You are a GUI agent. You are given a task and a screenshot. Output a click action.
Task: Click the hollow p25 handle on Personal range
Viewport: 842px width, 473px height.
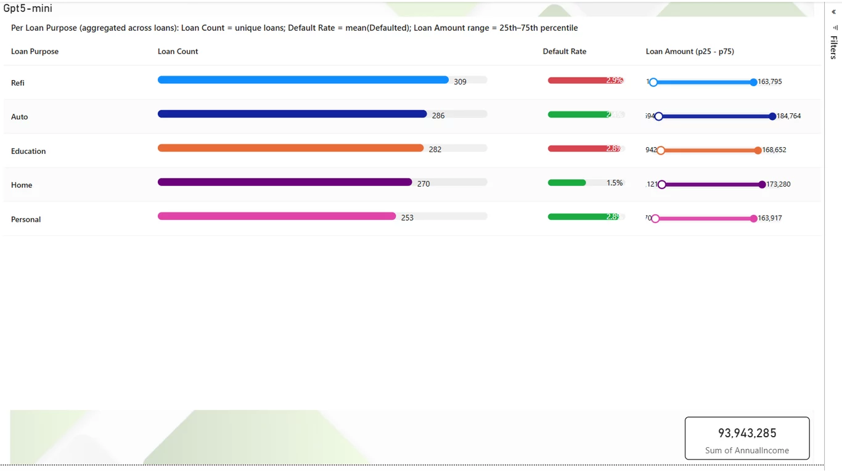coord(655,219)
